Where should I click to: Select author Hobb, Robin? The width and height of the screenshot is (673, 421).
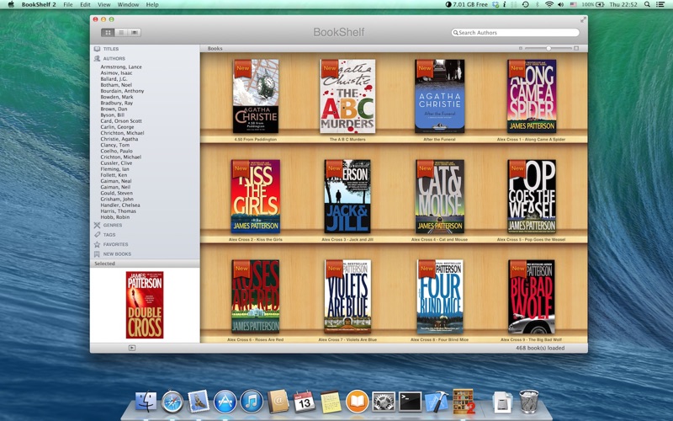tap(115, 217)
